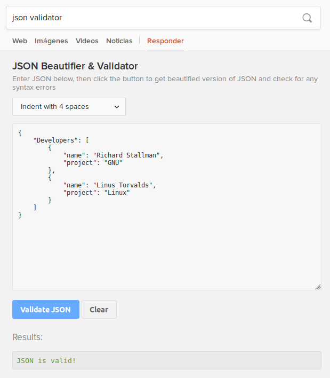Click the magnifying glass search icon
The height and width of the screenshot is (378, 330).
coord(307,18)
